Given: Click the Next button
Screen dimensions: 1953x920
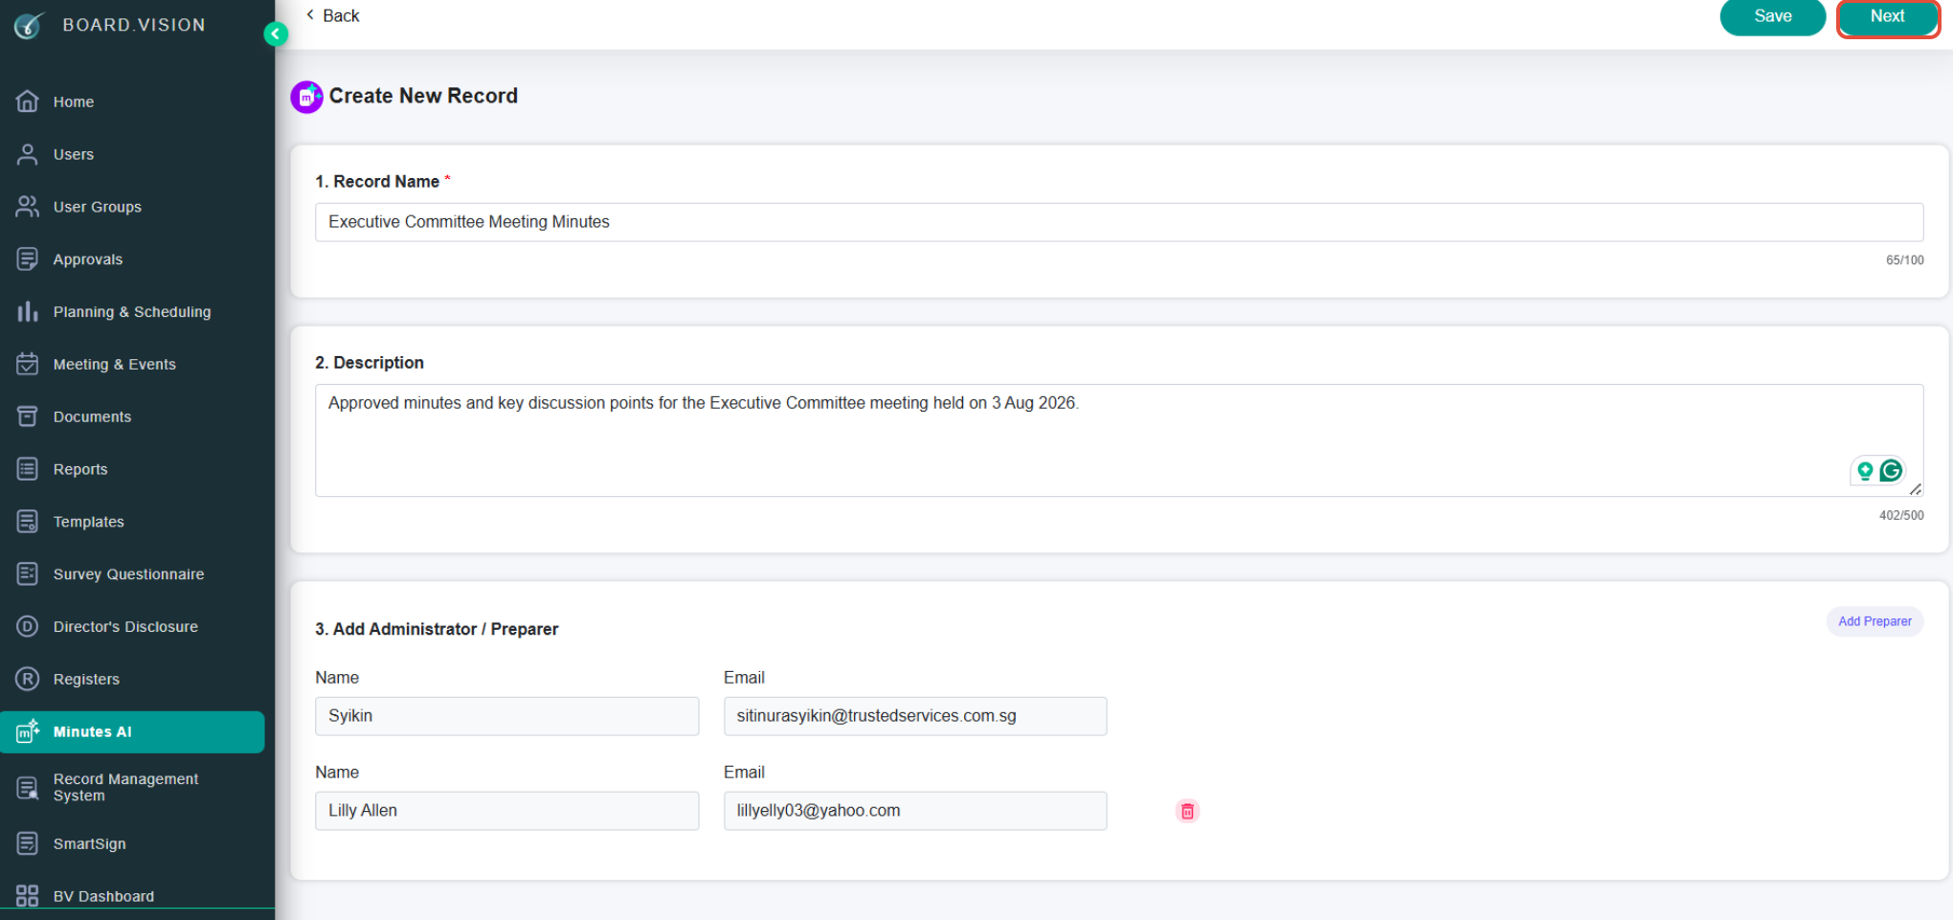Looking at the screenshot, I should (x=1887, y=16).
